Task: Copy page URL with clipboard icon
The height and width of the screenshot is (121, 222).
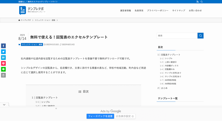Action: pyautogui.click(x=3, y=75)
